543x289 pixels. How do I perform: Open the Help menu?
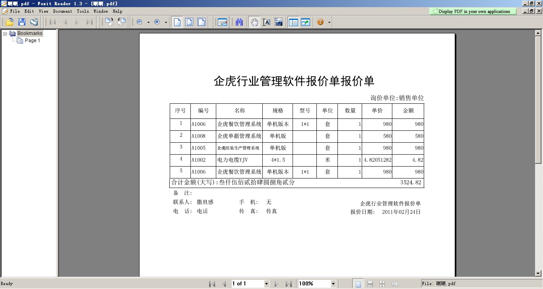(117, 11)
